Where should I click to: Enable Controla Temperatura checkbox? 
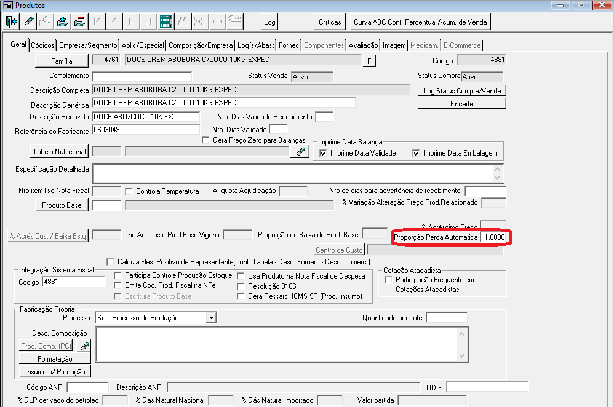click(129, 191)
